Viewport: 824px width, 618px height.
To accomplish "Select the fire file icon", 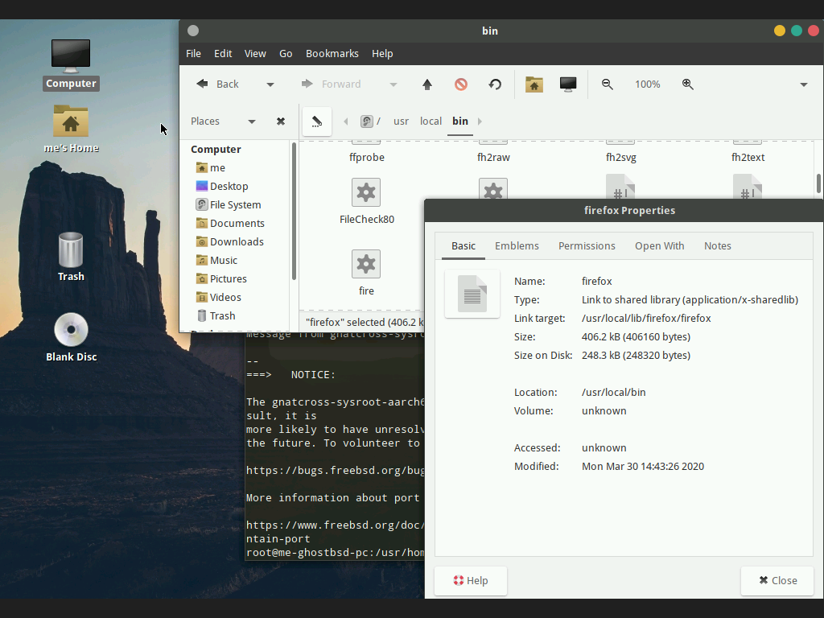I will (366, 264).
